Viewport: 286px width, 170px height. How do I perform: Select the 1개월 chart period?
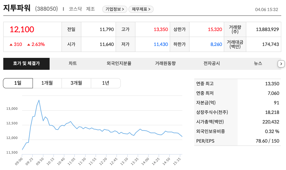pyautogui.click(x=47, y=83)
